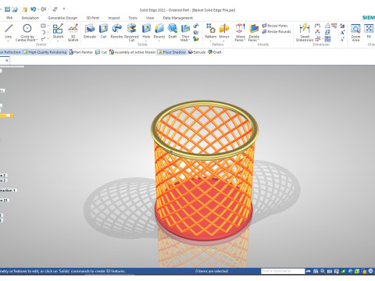Switch to the Tools tab
The height and width of the screenshot is (281, 375).
[133, 18]
